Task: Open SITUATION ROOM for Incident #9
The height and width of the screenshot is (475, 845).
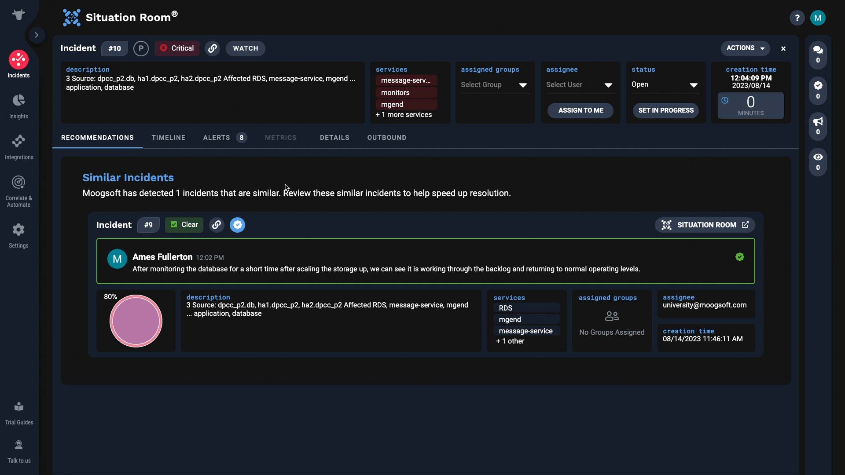Action: click(705, 225)
